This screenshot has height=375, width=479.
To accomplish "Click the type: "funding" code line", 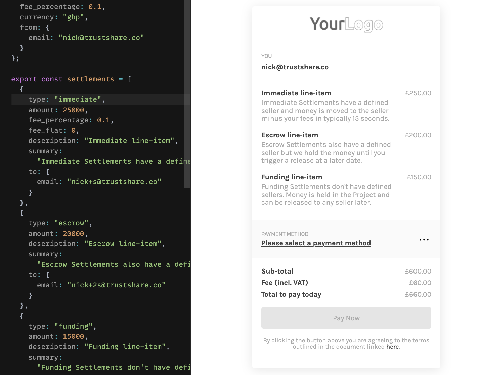I will click(x=62, y=326).
